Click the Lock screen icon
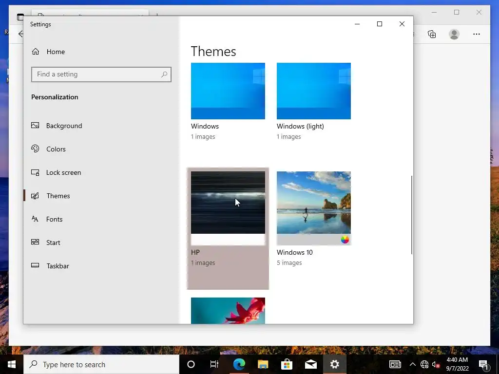This screenshot has height=374, width=499. point(35,172)
